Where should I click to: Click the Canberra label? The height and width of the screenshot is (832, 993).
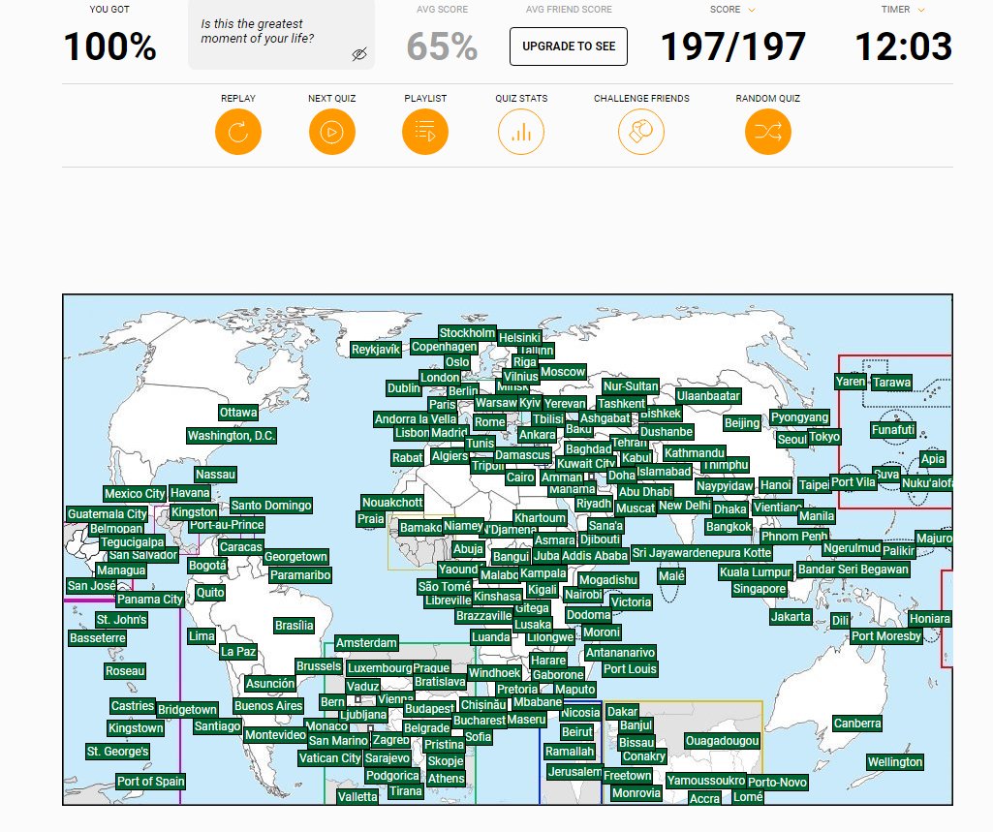click(857, 724)
